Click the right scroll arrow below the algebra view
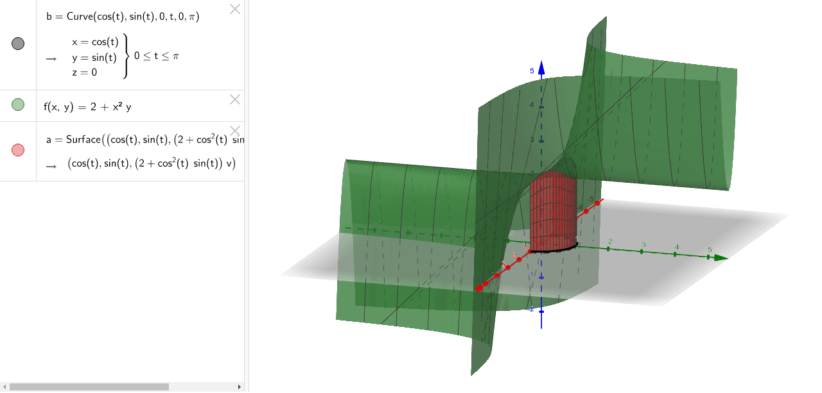The image size is (822, 393). pos(239,385)
